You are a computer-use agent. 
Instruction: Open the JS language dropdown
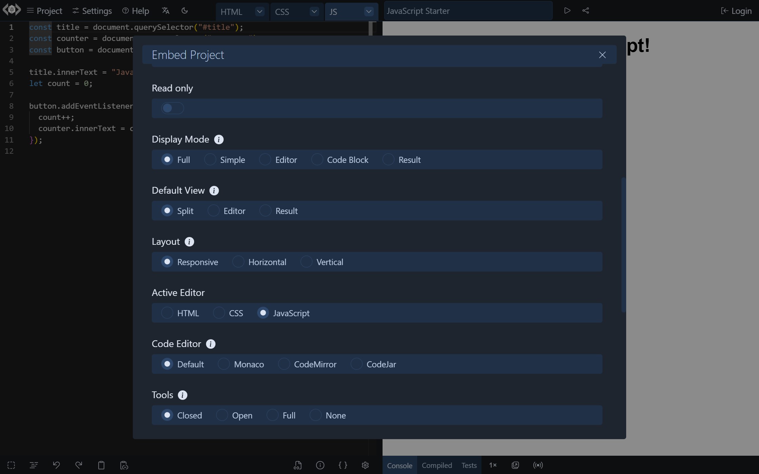pyautogui.click(x=368, y=12)
